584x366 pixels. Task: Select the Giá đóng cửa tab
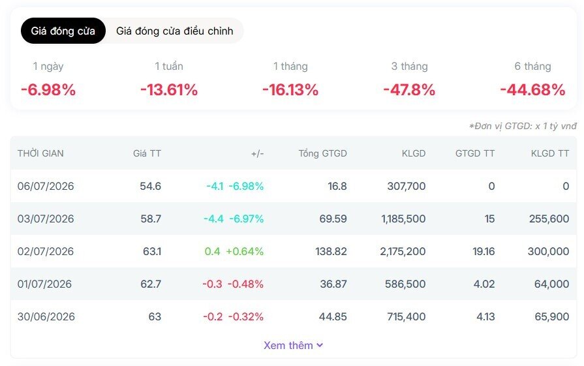(x=63, y=31)
